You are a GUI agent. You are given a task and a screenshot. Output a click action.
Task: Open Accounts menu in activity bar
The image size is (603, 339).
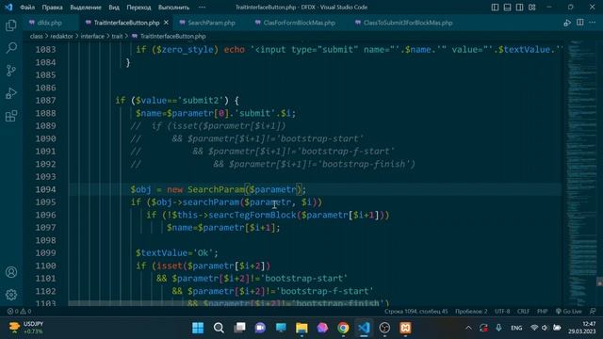[x=11, y=272]
